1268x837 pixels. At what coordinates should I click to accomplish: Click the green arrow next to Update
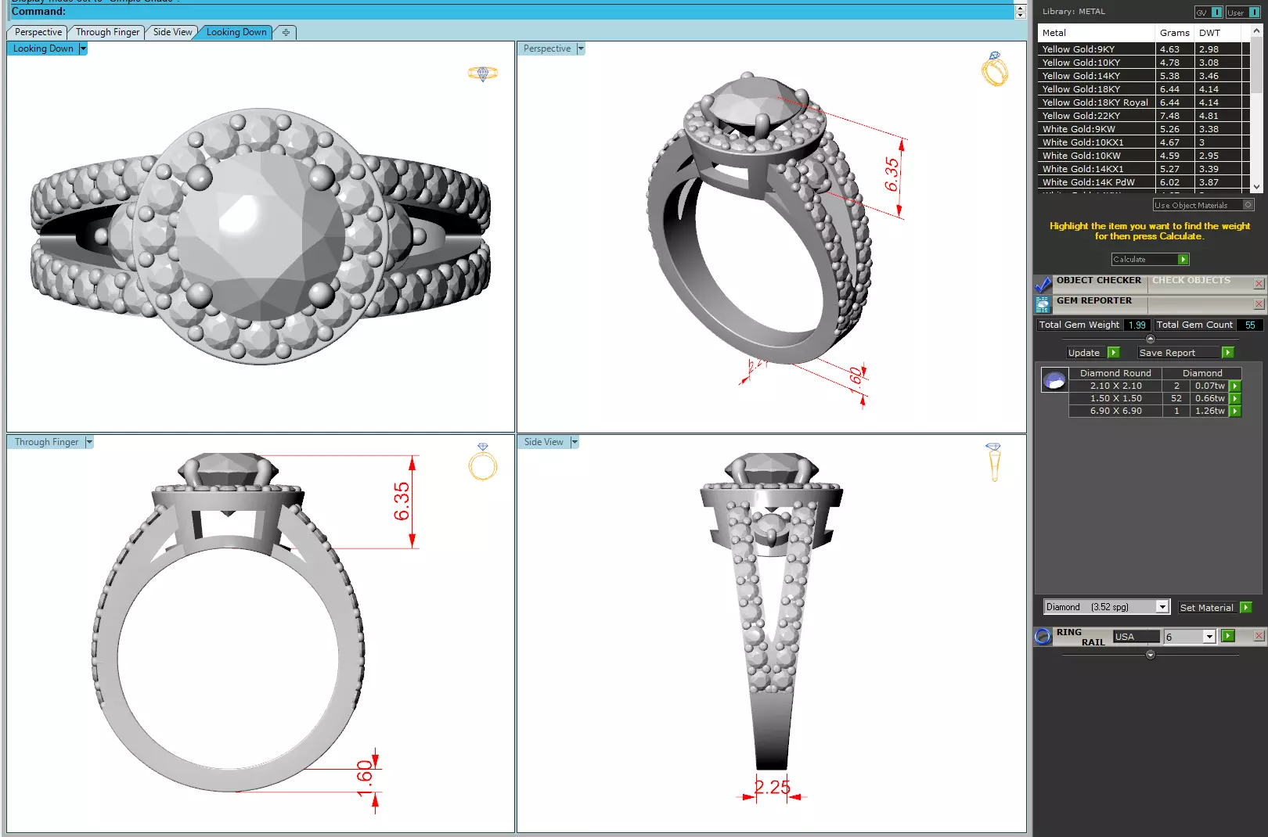1114,353
